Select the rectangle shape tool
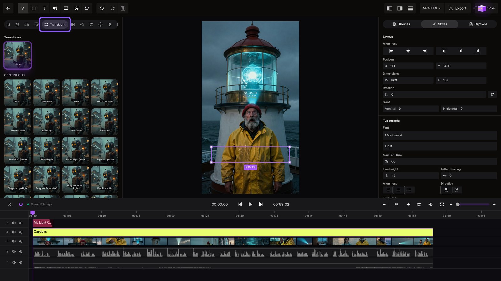Image resolution: width=501 pixels, height=281 pixels. (x=34, y=8)
